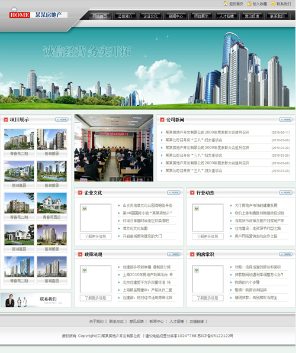Image resolution: width=296 pixels, height=353 pixels.
Task: Click the 加入收藏 text link
Action: click(260, 4)
